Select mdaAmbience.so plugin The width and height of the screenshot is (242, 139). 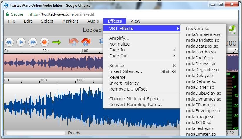203,34
